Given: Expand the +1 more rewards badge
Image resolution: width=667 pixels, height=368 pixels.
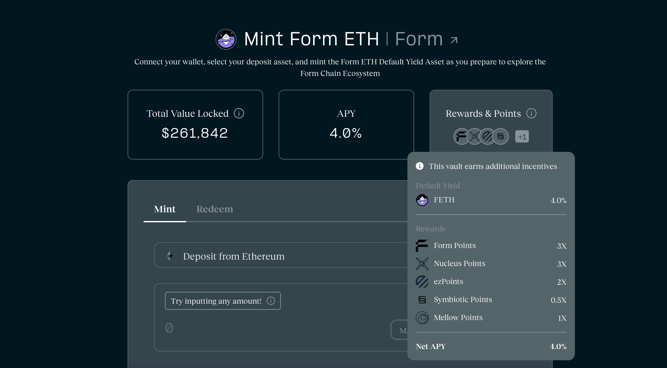Looking at the screenshot, I should [x=522, y=137].
